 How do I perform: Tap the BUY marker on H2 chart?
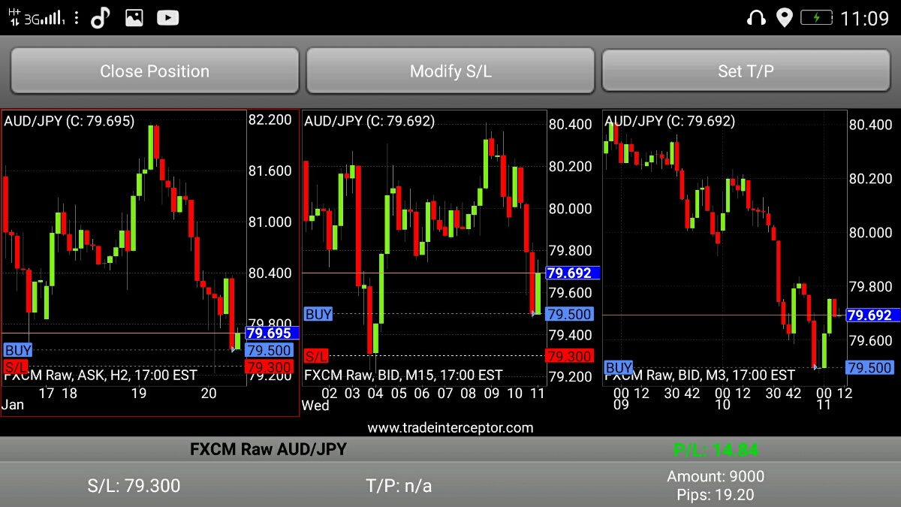[18, 350]
